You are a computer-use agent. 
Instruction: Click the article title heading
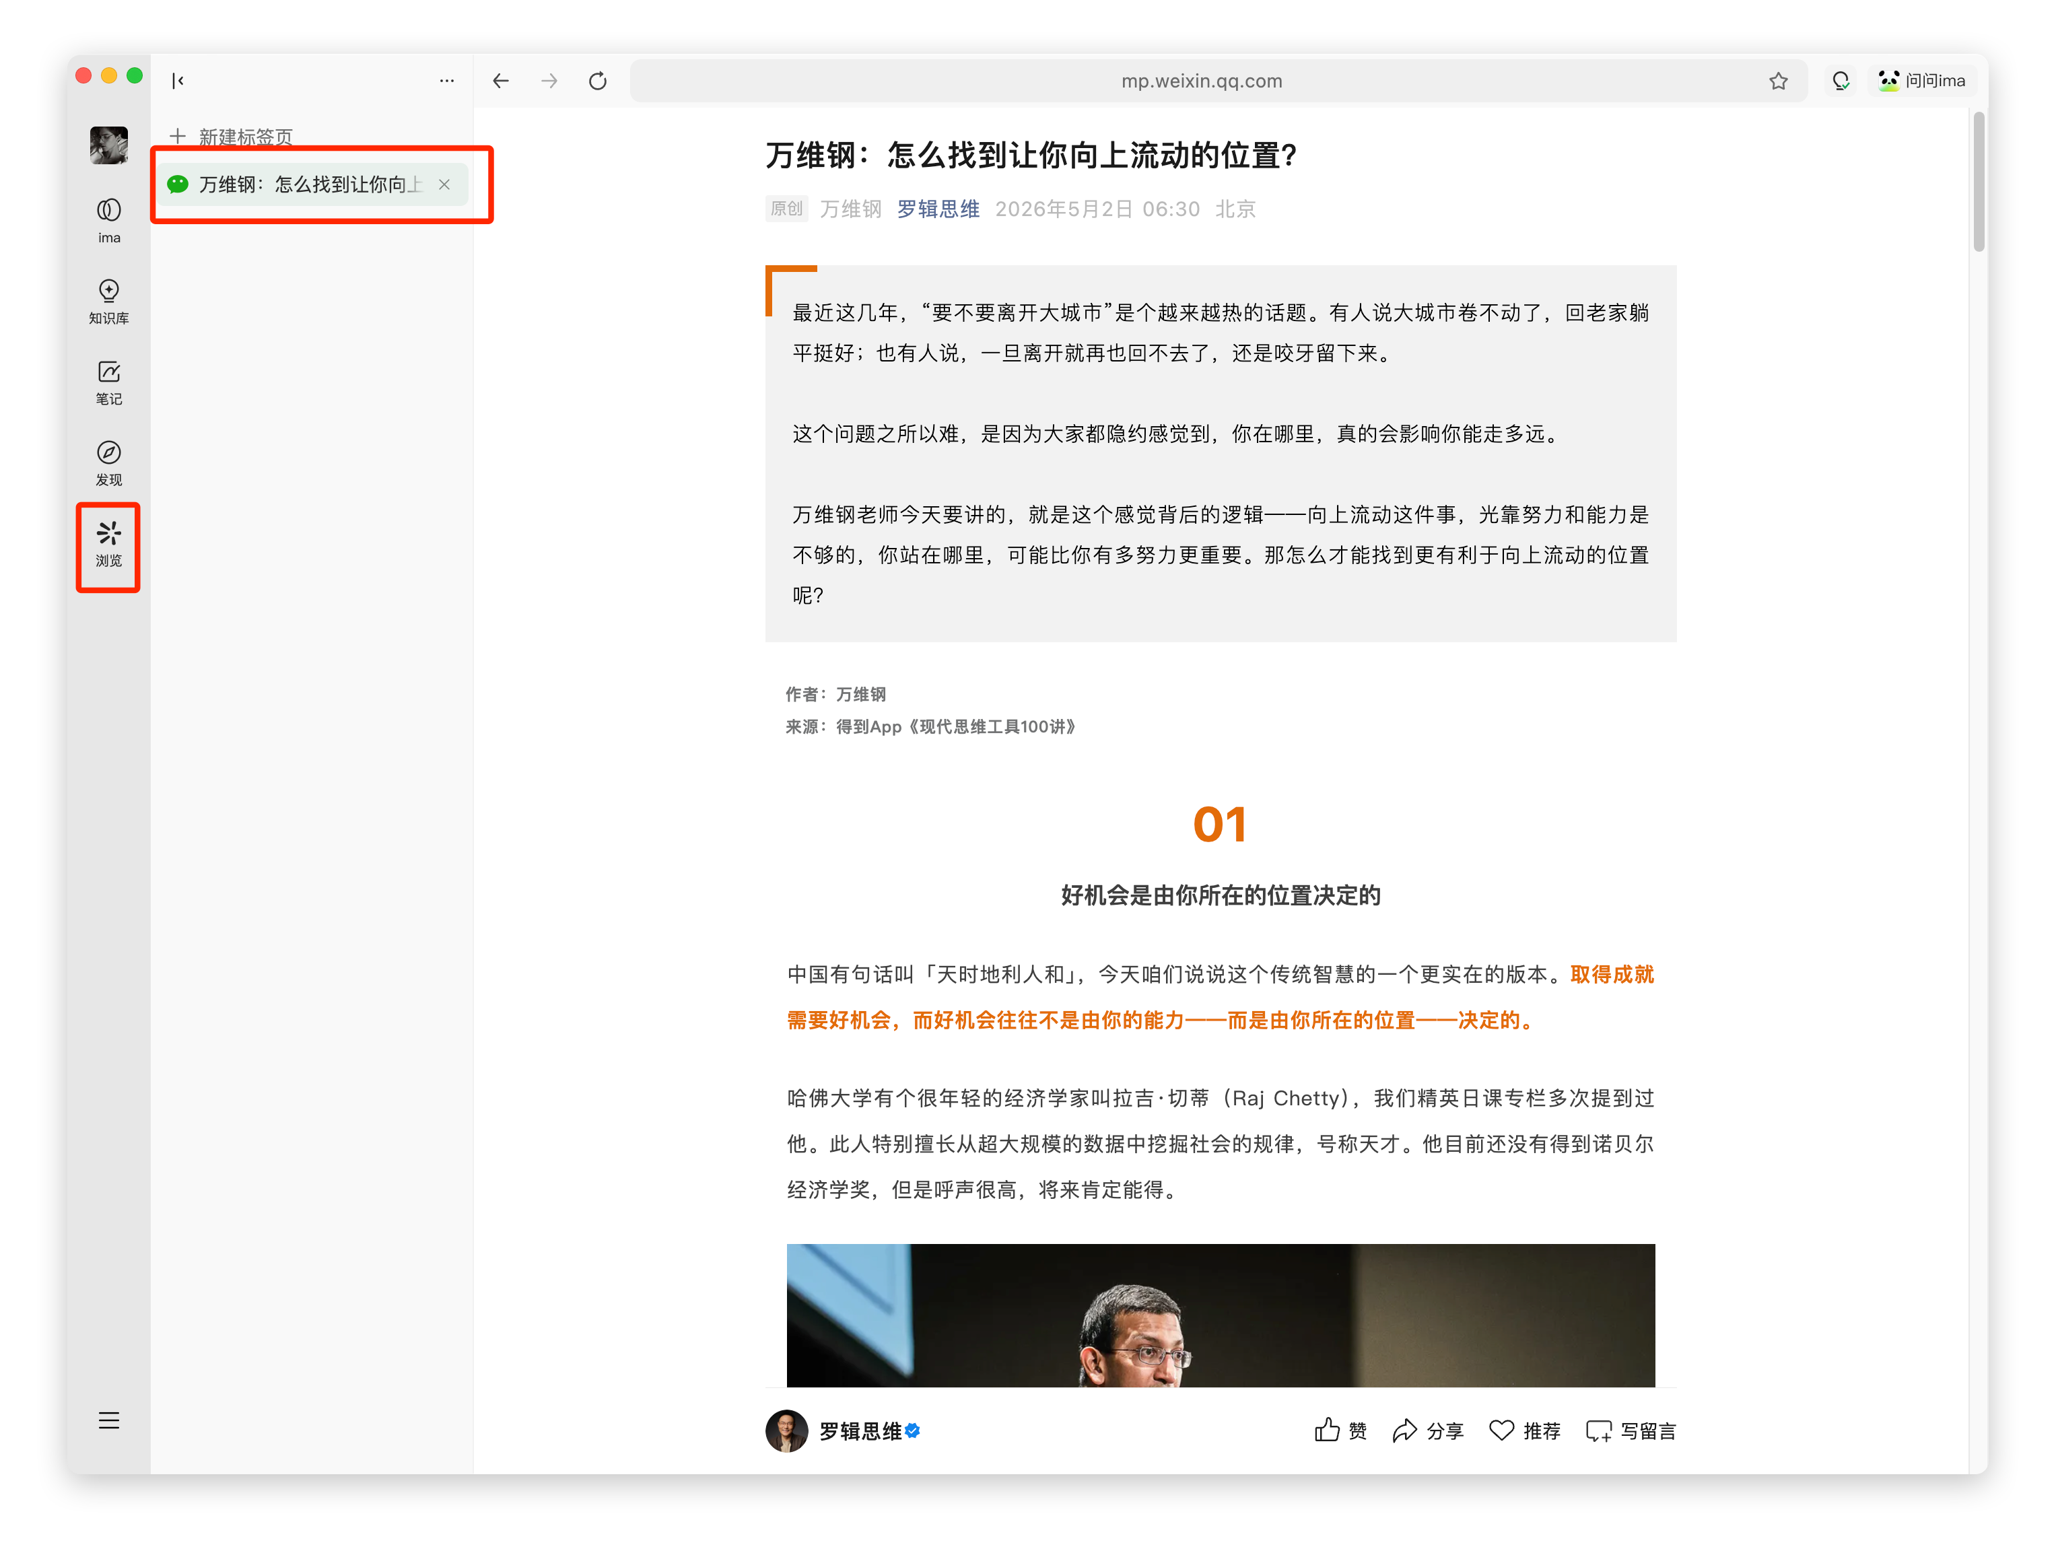1031,154
